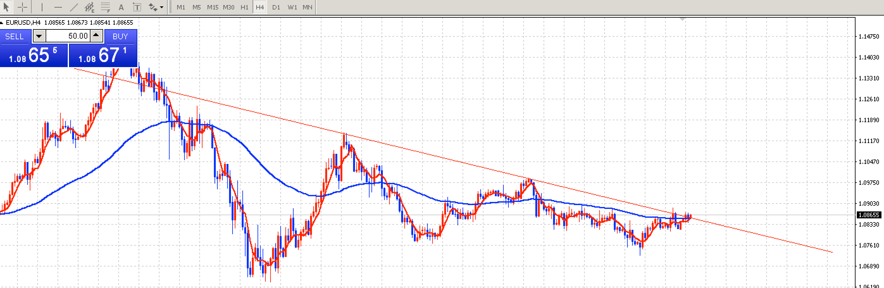Select the cursor arrow tool
884x288 pixels.
pos(6,7)
